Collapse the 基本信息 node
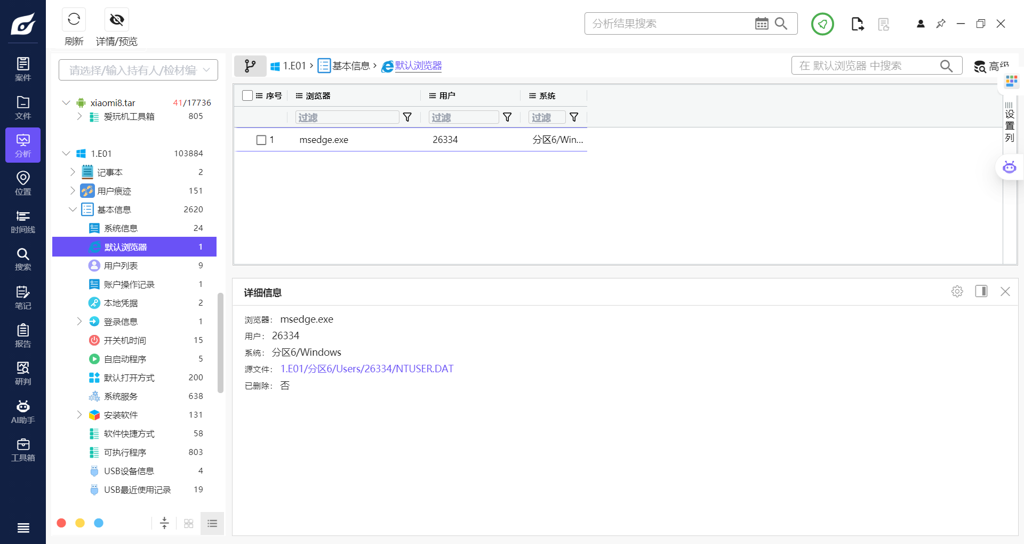The width and height of the screenshot is (1024, 544). (x=73, y=210)
